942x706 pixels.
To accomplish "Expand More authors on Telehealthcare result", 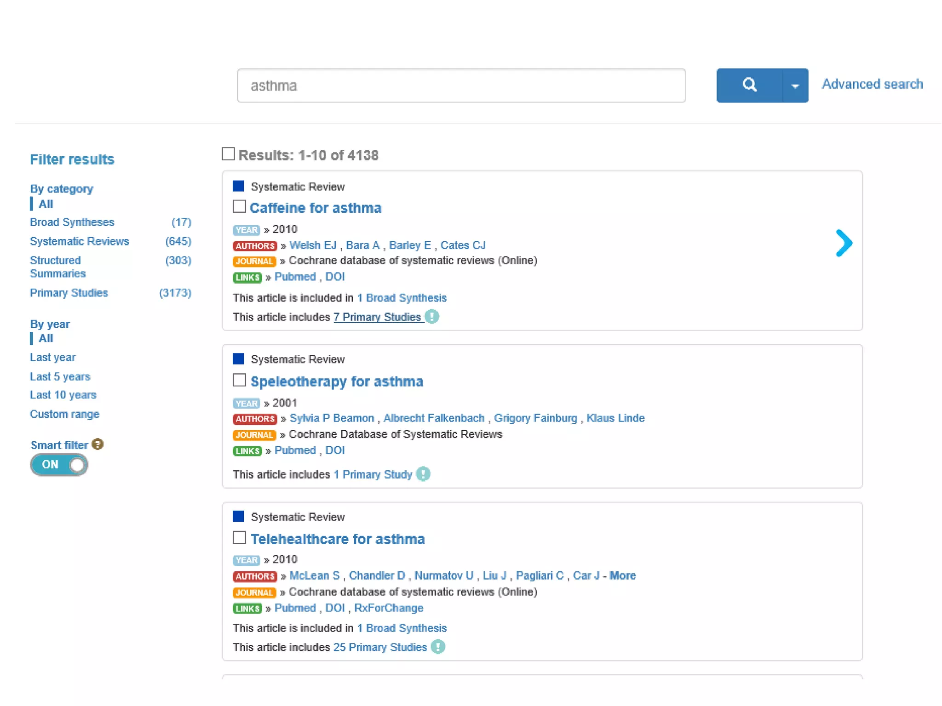I will click(622, 575).
